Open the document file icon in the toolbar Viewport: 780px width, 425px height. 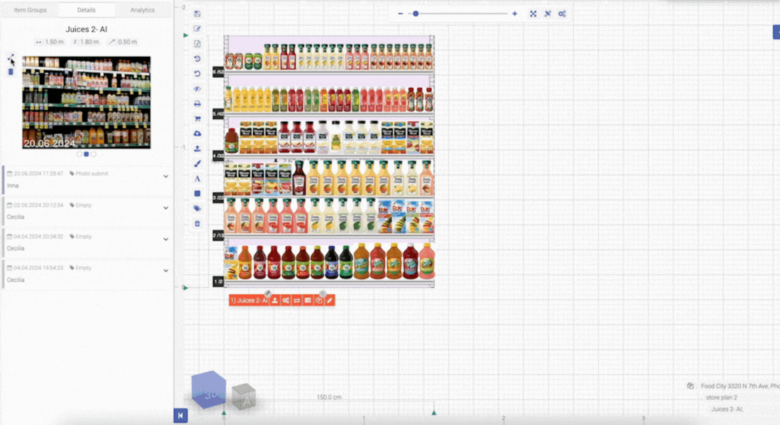click(198, 44)
